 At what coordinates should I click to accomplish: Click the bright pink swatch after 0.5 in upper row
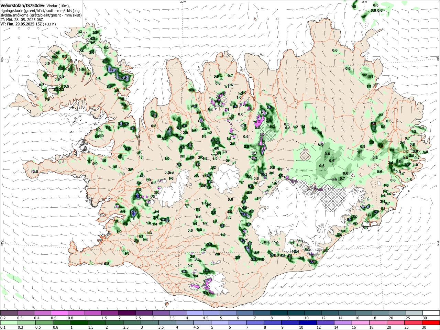pos(59,313)
